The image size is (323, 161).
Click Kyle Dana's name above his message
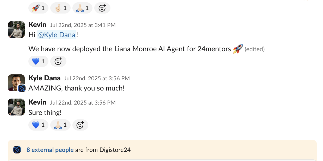point(44,78)
